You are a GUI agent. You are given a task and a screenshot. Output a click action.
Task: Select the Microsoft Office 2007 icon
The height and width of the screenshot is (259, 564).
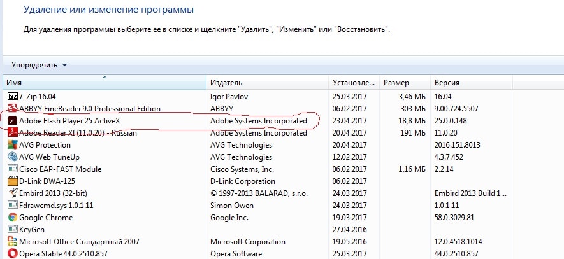pyautogui.click(x=13, y=241)
